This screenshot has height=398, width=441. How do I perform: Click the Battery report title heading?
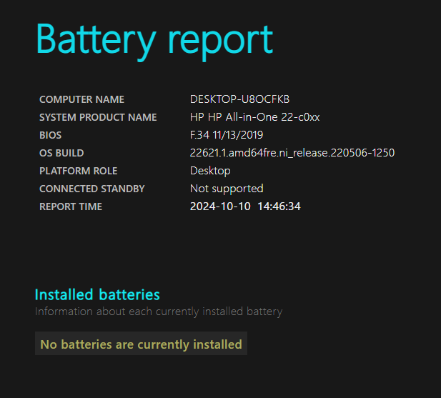(154, 41)
